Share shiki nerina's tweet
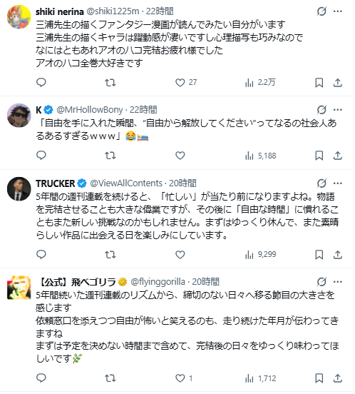 (338, 83)
